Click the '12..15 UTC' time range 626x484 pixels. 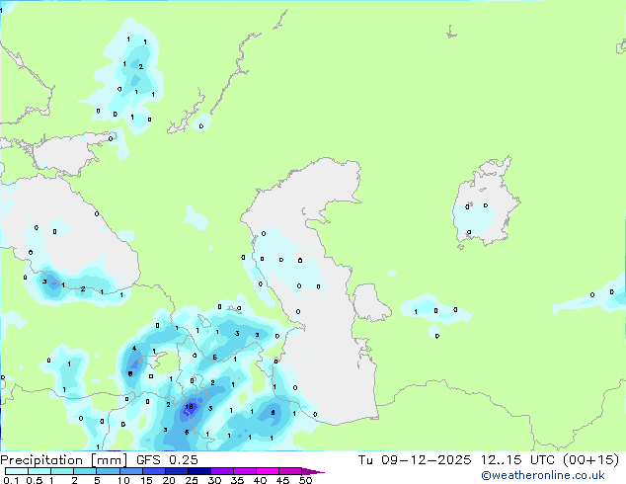pyautogui.click(x=517, y=460)
